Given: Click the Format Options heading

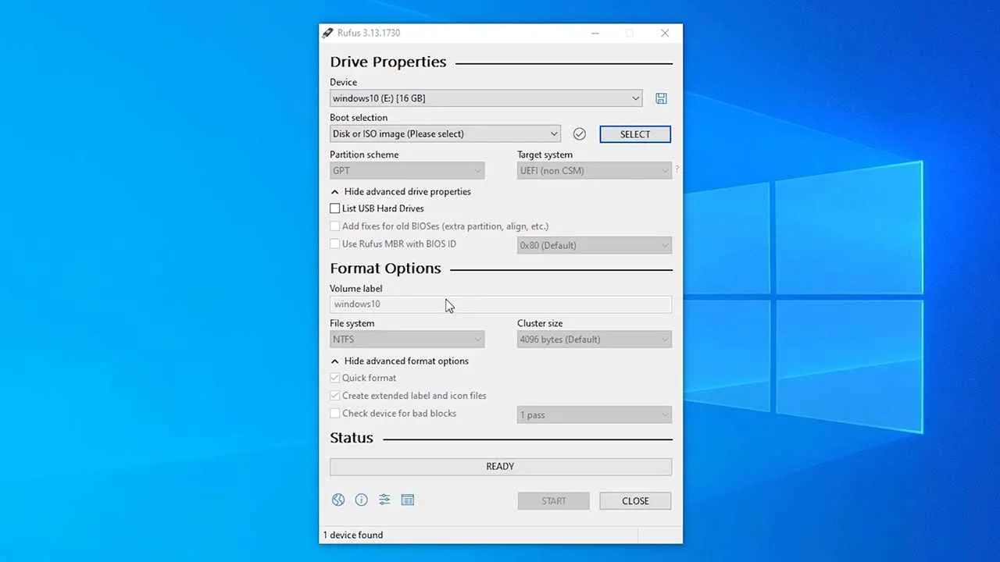Looking at the screenshot, I should click(385, 269).
